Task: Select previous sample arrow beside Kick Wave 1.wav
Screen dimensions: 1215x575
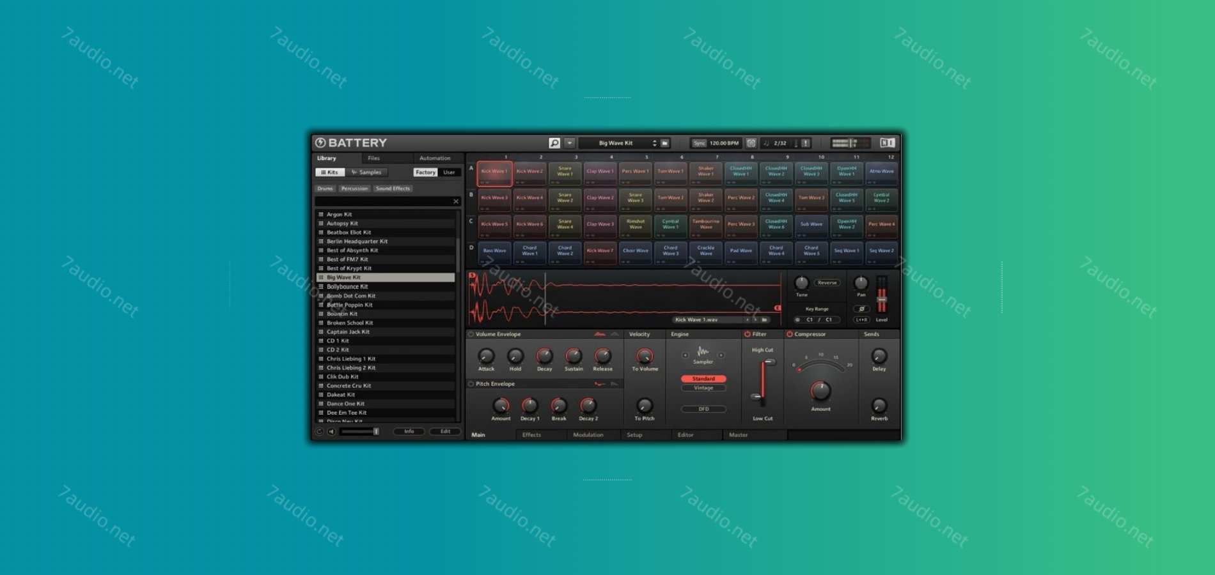Action: point(748,319)
